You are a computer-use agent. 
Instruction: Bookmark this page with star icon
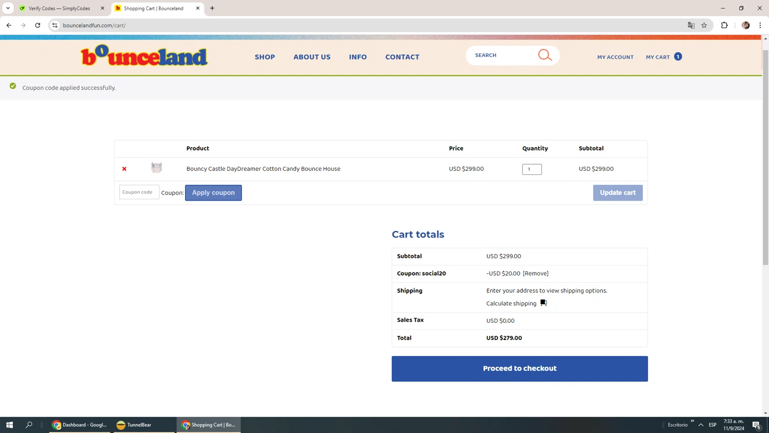tap(704, 25)
